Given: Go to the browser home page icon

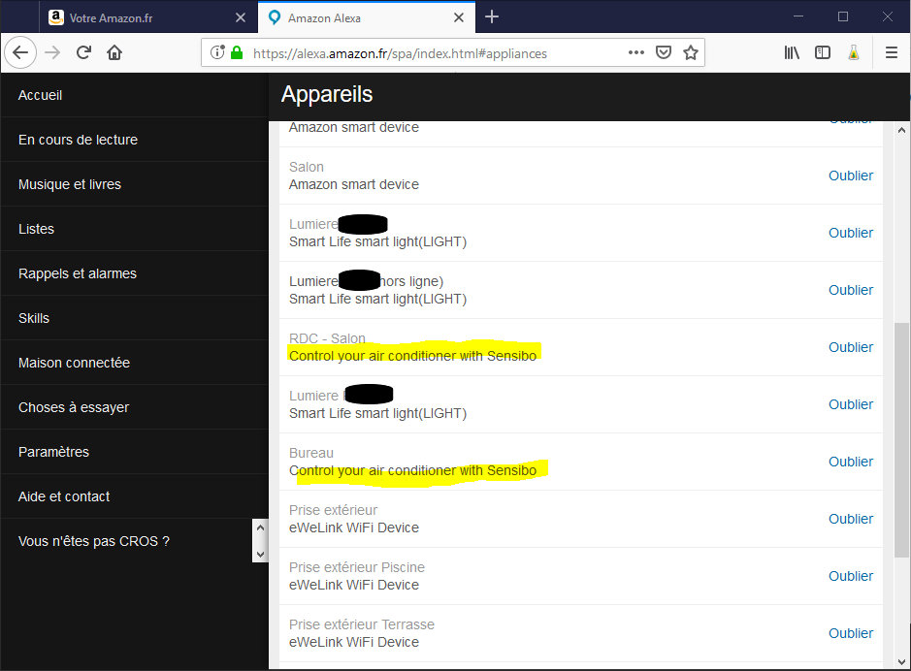Looking at the screenshot, I should [114, 53].
